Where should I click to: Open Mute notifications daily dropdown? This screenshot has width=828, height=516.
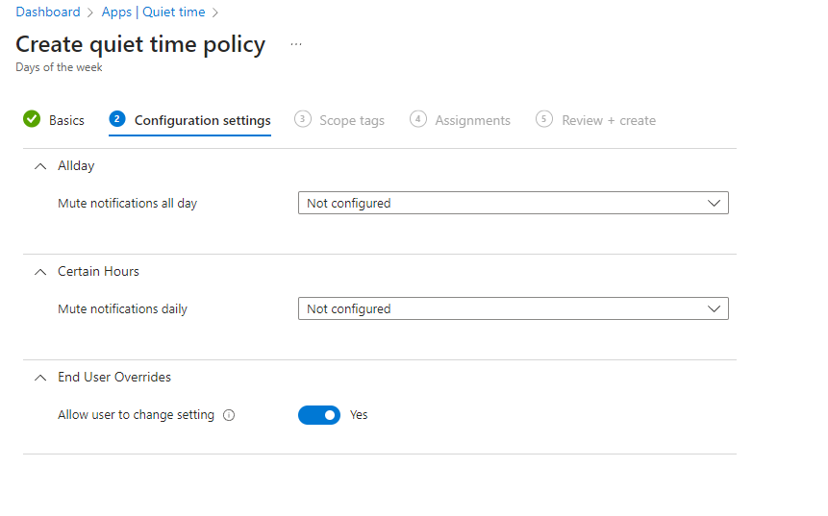click(x=513, y=309)
